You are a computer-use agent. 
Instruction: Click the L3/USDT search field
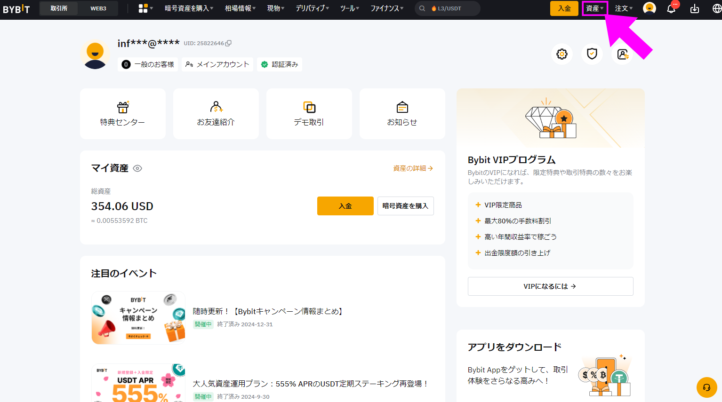point(448,8)
